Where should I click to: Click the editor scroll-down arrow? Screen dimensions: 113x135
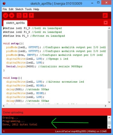[x=109, y=102]
